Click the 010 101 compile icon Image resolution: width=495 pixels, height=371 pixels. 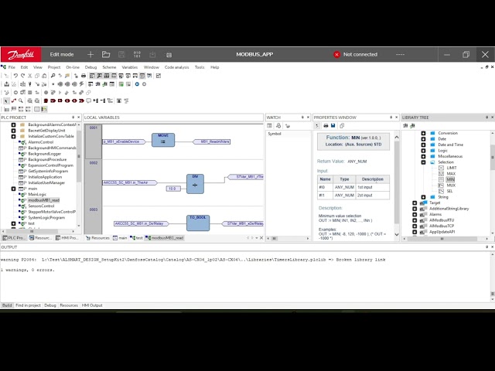[137, 55]
